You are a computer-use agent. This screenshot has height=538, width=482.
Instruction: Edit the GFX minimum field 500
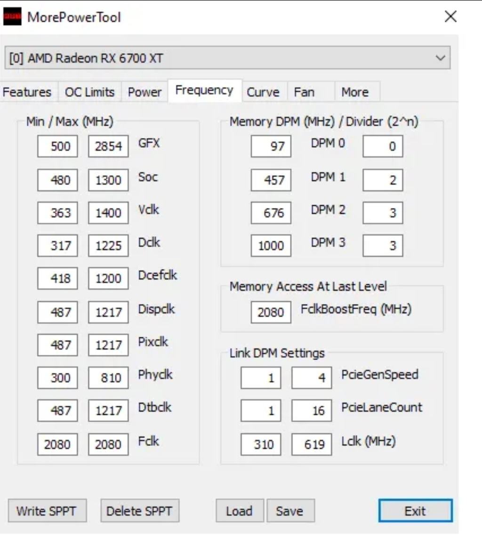(57, 146)
